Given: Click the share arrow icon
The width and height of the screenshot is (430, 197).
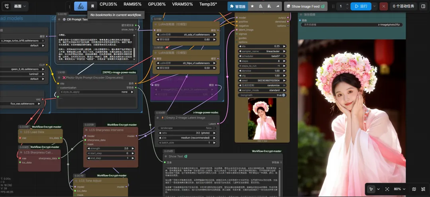Looking at the screenshot, I should (x=278, y=6).
